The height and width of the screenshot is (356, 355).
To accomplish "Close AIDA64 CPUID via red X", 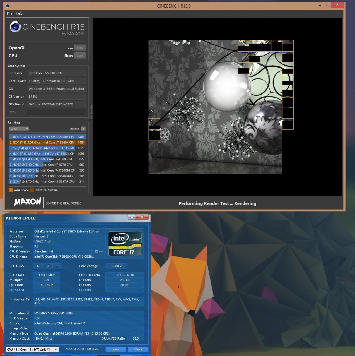I will 142,217.
